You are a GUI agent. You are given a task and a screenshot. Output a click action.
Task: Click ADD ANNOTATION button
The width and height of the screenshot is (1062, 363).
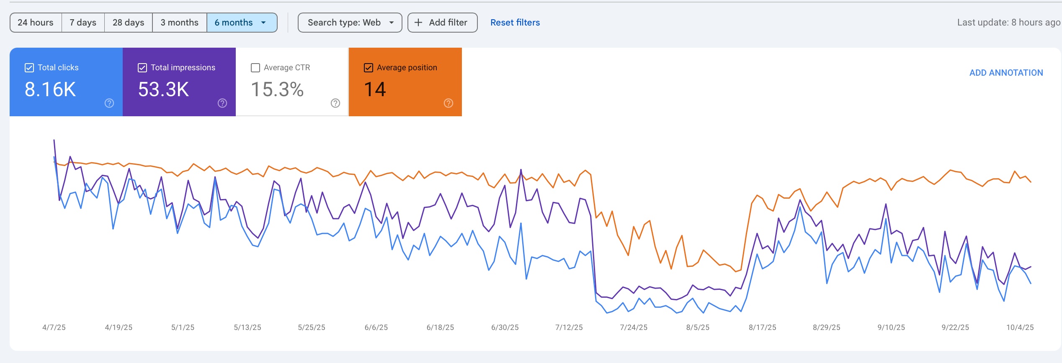[1006, 73]
